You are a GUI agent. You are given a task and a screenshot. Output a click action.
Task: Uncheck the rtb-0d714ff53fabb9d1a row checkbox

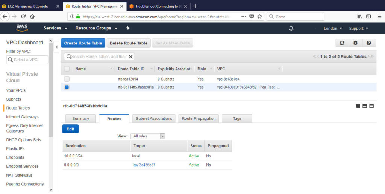click(x=67, y=87)
